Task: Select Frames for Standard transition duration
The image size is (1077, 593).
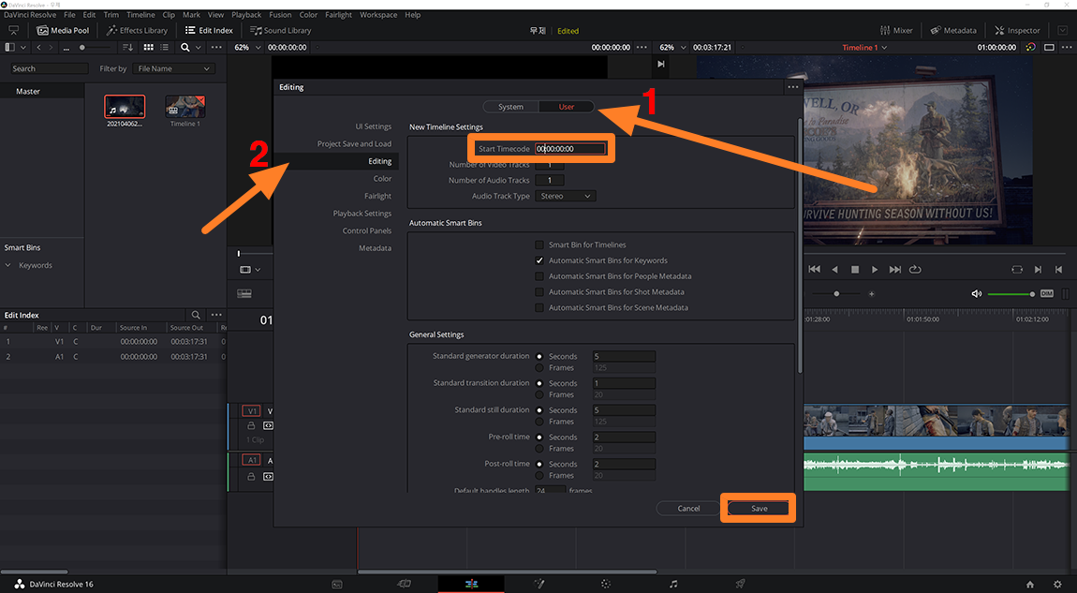Action: (539, 394)
